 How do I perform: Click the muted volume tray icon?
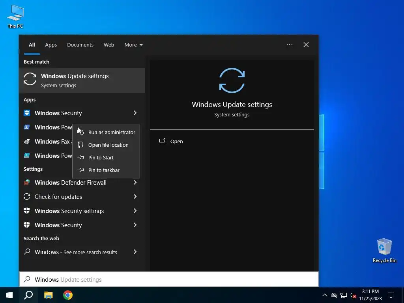[x=353, y=295]
